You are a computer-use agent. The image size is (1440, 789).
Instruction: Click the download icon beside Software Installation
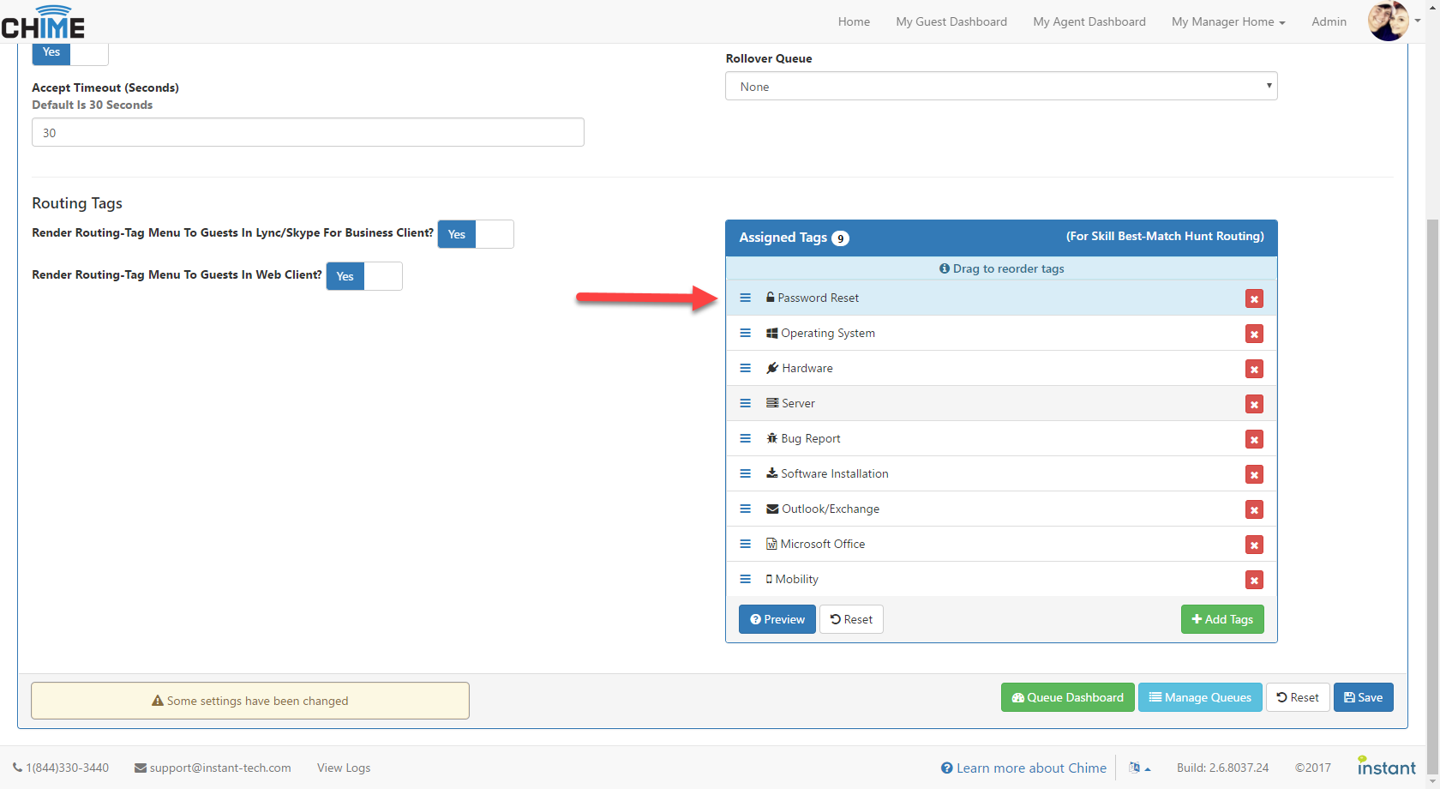pos(771,473)
